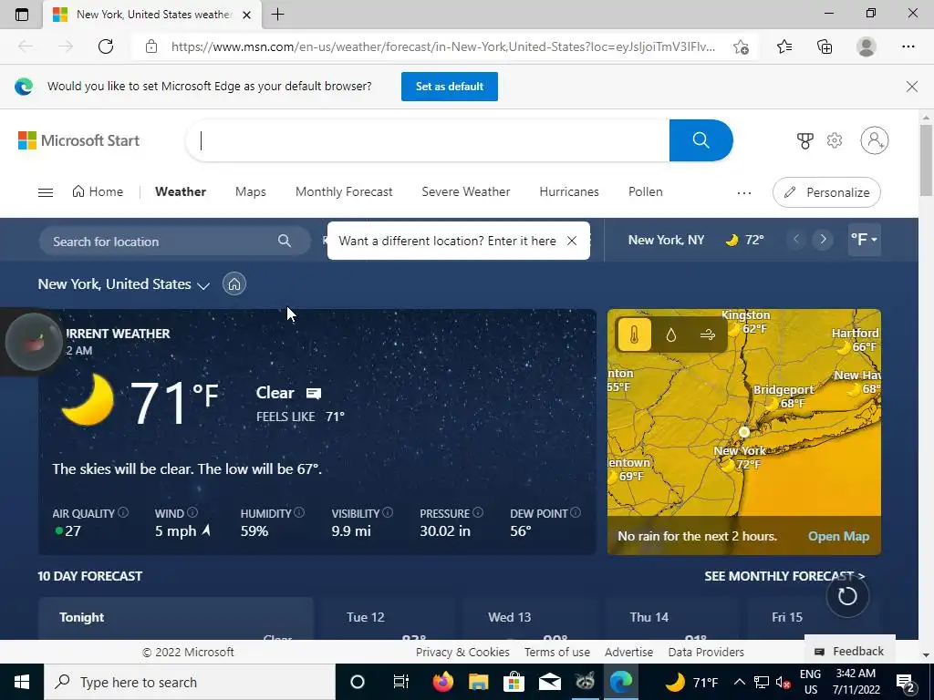Click the sign-in profile avatar icon
Image resolution: width=934 pixels, height=700 pixels.
click(875, 140)
